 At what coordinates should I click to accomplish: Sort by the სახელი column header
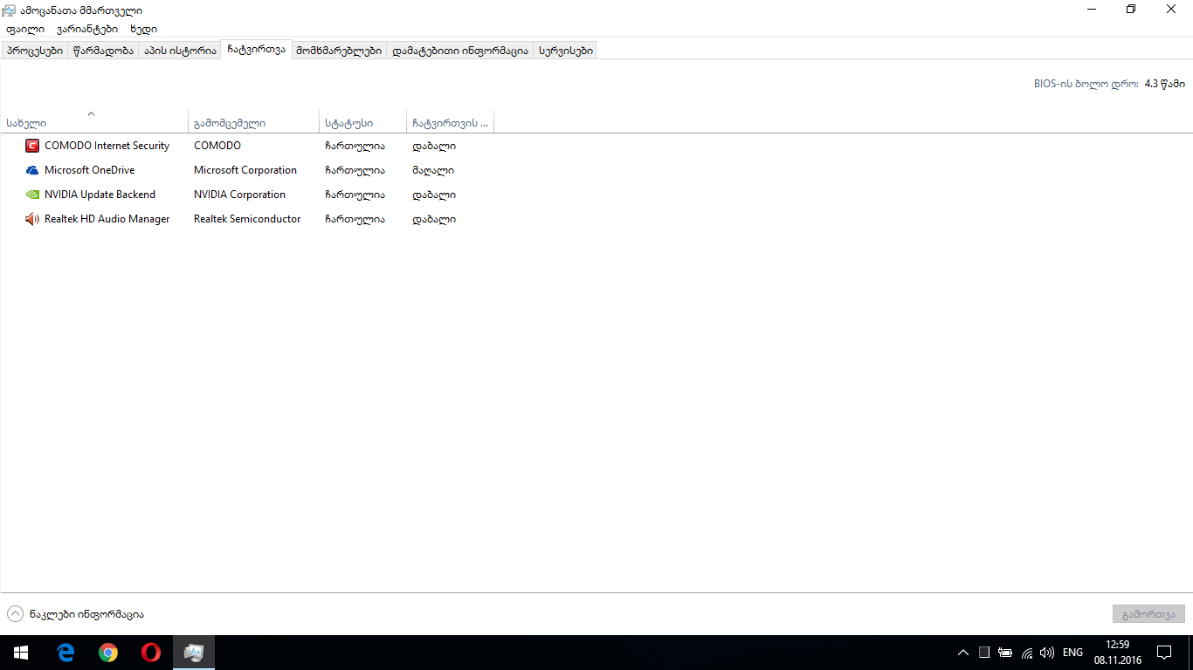tap(94, 123)
